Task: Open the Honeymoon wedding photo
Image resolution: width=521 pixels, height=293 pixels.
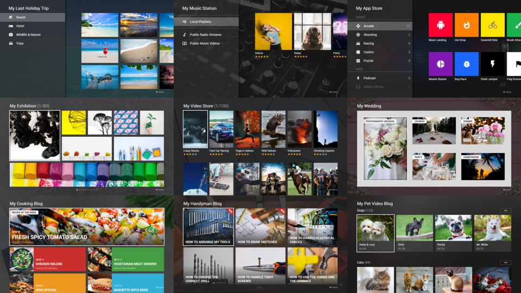Action: 482,166
